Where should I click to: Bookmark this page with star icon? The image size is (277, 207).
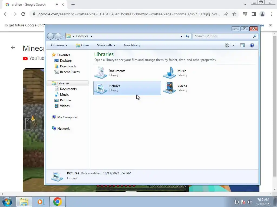pyautogui.click(x=234, y=14)
